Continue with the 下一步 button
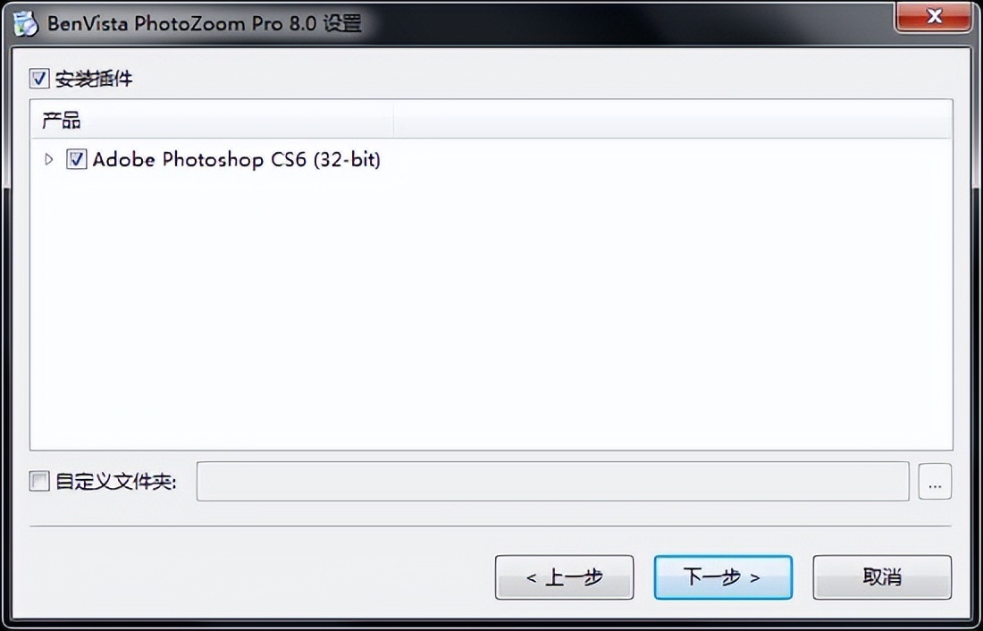This screenshot has width=983, height=631. click(723, 577)
